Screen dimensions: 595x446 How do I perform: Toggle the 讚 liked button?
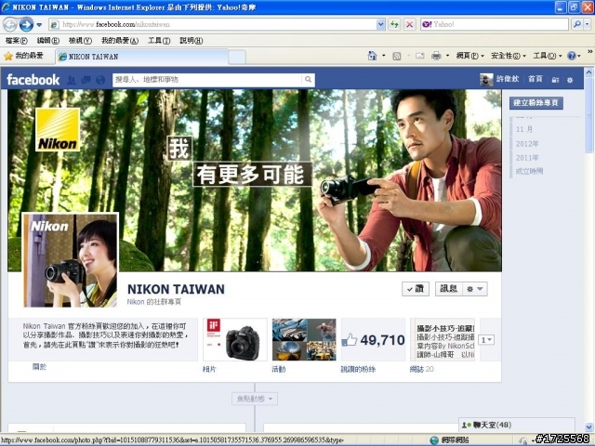[416, 289]
